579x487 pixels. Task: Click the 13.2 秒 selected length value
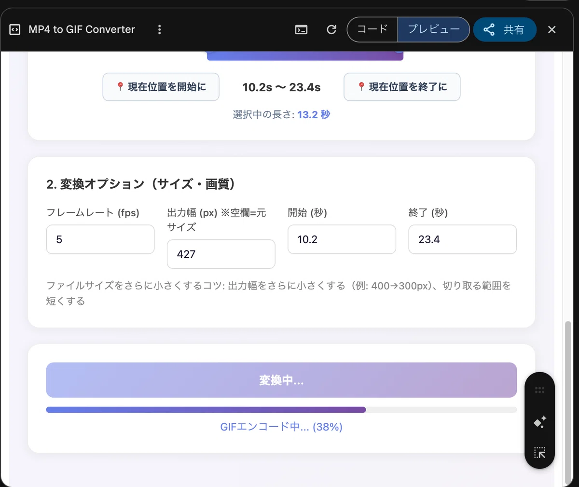coord(314,114)
